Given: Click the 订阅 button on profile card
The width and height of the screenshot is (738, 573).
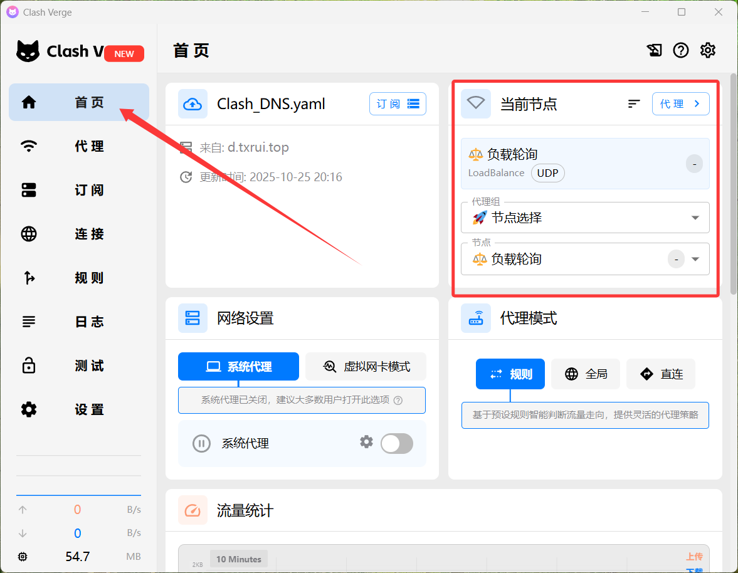Looking at the screenshot, I should (x=398, y=104).
